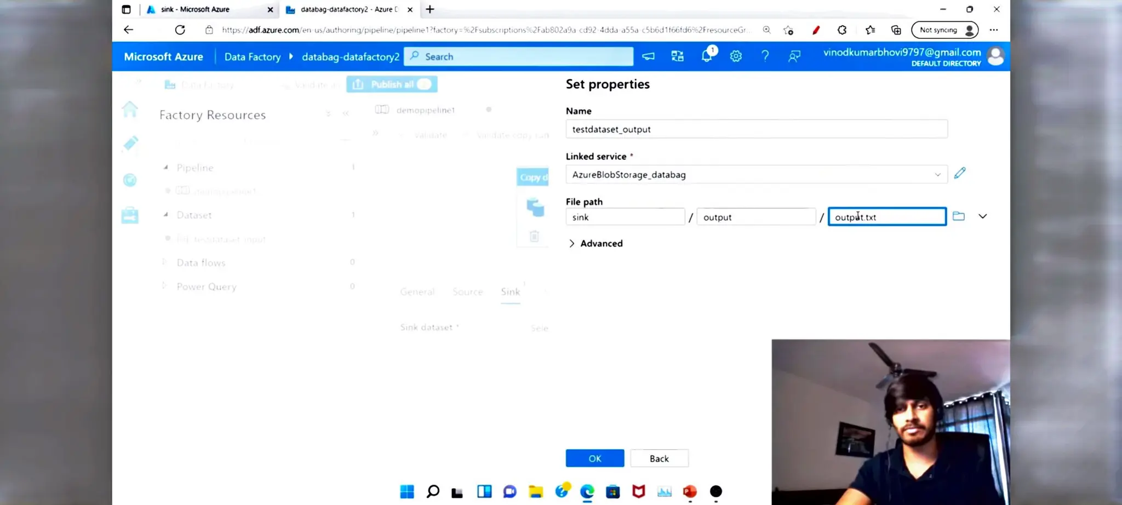
Task: Open the Help question mark menu
Action: coord(765,56)
